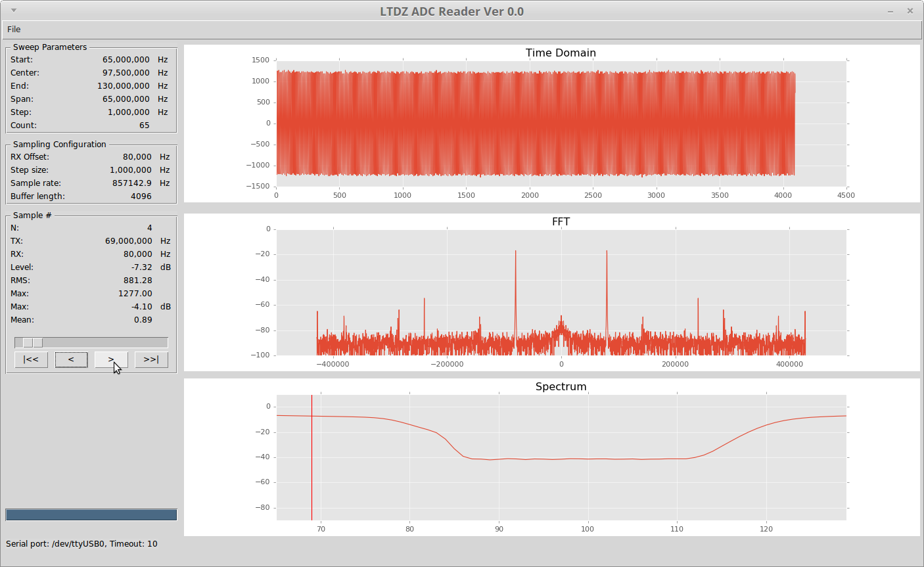Click the sample N value 4
Image resolution: width=924 pixels, height=567 pixels.
coord(149,228)
